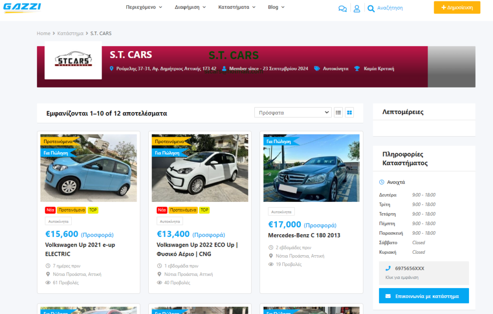Click the tag icon next to Αυτοκίνητα
Image resolution: width=493 pixels, height=314 pixels.
pyautogui.click(x=317, y=68)
